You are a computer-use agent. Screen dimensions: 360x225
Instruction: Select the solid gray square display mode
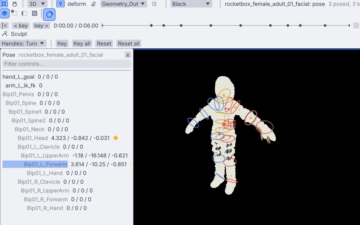coord(35,13)
